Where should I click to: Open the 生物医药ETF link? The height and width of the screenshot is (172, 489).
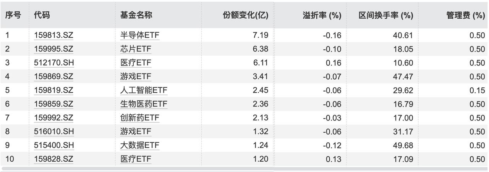[144, 104]
